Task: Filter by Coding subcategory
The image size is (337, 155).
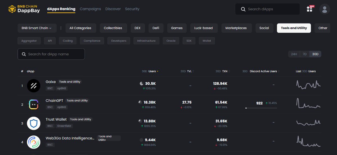Action: (68, 41)
